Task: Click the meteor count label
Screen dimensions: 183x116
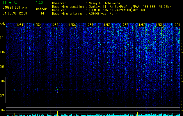Action: [x=41, y=9]
